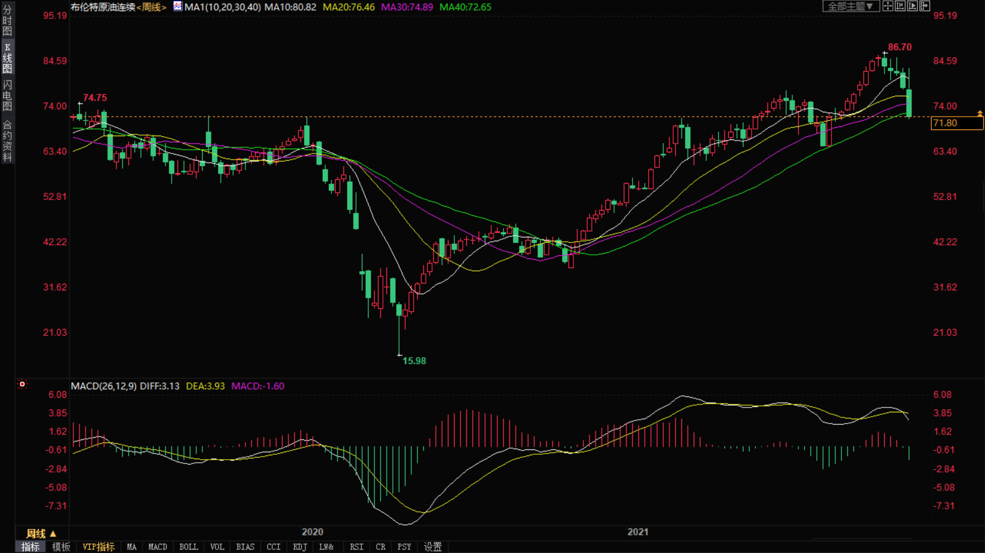
Task: Open the <周线> period label in title
Action: 151,7
